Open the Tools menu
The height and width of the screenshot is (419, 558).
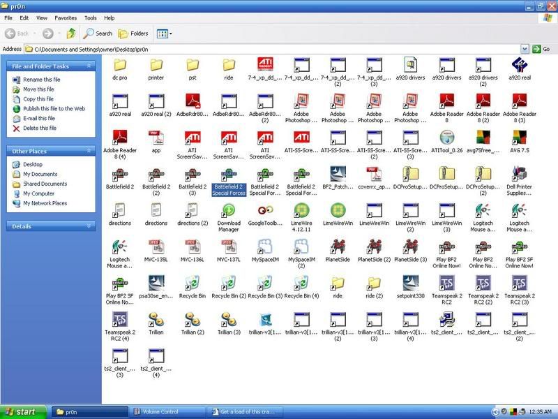tap(91, 17)
